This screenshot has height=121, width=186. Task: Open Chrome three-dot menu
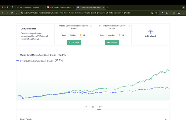click(183, 13)
